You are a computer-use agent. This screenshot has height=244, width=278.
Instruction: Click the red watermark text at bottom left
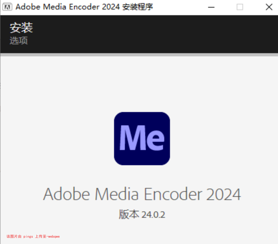pyautogui.click(x=33, y=236)
